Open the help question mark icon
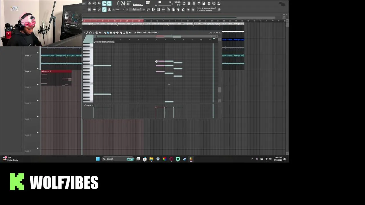365x205 pixels. tap(199, 3)
